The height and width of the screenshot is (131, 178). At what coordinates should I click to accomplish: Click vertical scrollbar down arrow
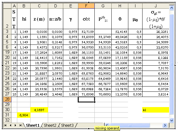point(172,120)
